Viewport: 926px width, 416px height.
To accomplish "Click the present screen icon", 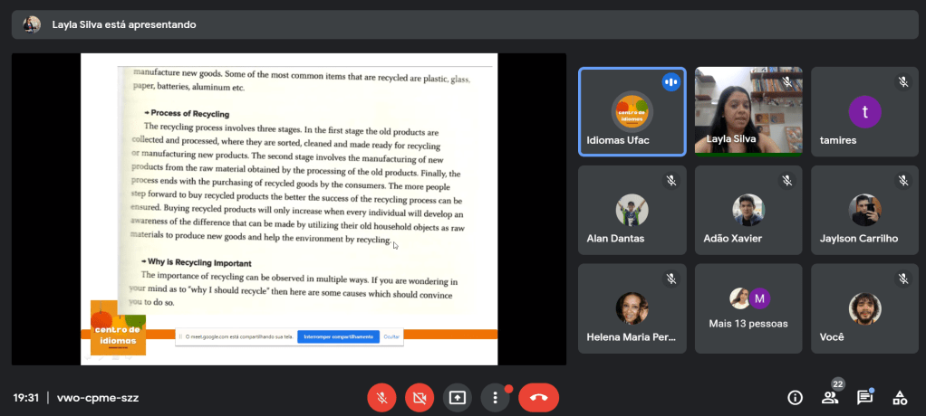I will coord(458,397).
